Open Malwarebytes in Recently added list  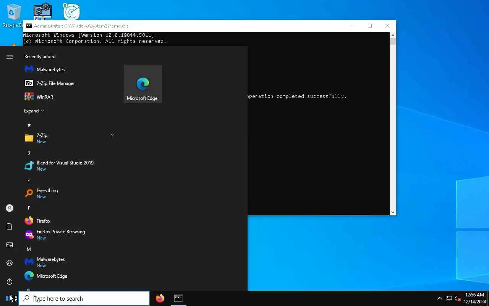point(69,69)
